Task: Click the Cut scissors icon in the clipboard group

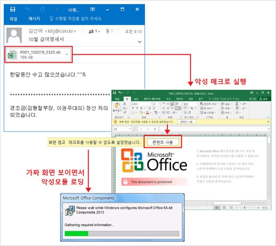Action: [x=125, y=104]
